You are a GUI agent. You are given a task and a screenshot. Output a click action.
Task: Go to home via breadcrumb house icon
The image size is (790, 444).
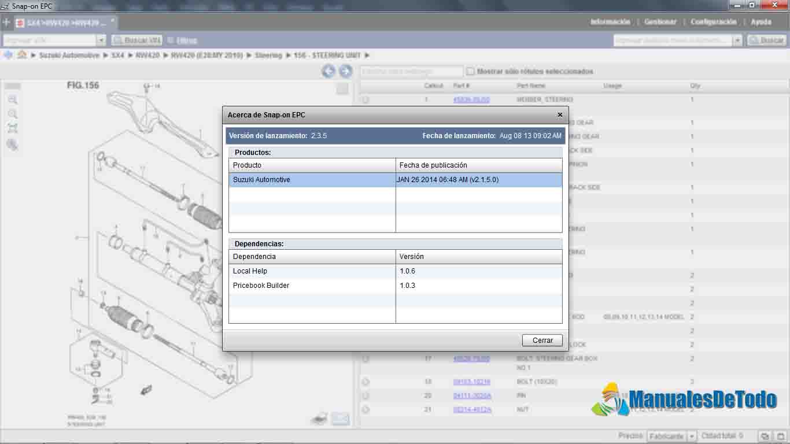[22, 55]
